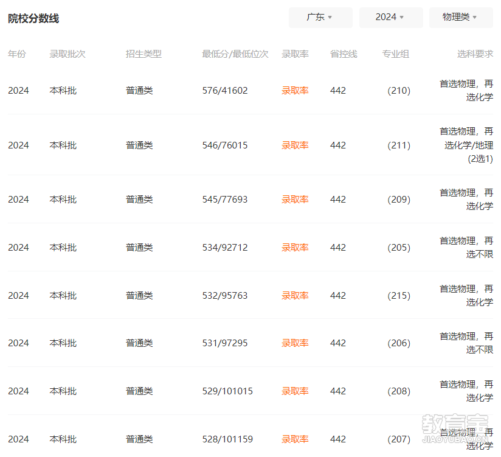This screenshot has width=501, height=457.
Task: Click 442 control line in 546/76015 row
Action: tap(338, 145)
